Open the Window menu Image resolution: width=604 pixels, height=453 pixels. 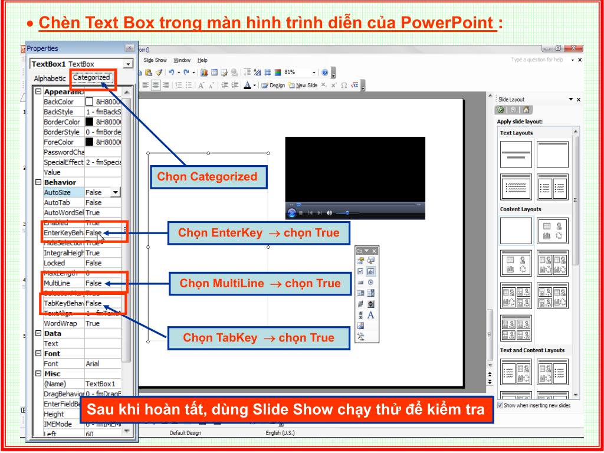pos(182,60)
